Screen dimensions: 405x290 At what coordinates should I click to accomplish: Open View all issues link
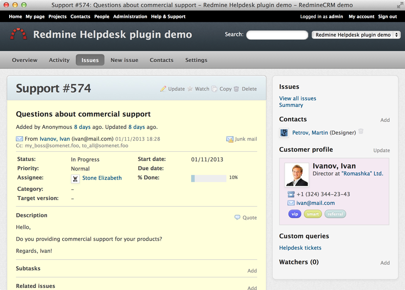pyautogui.click(x=298, y=98)
